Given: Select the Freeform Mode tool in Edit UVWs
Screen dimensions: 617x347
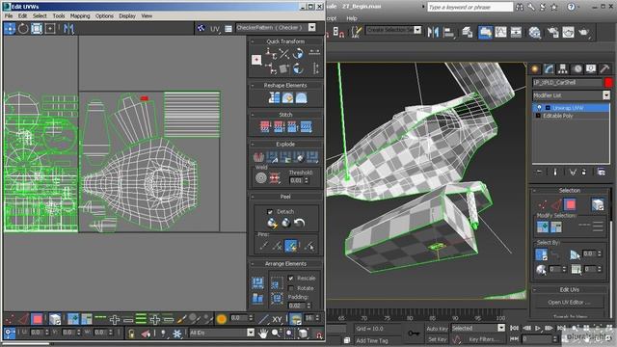Looking at the screenshot, I should [x=50, y=28].
